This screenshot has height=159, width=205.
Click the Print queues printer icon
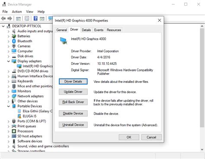coord(14,126)
